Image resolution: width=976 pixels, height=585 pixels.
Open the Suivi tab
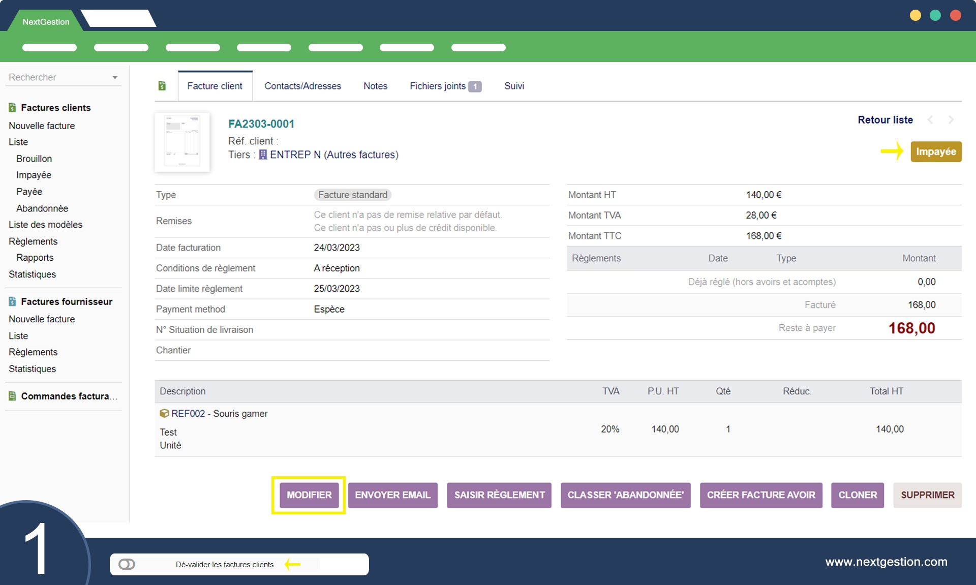(514, 86)
